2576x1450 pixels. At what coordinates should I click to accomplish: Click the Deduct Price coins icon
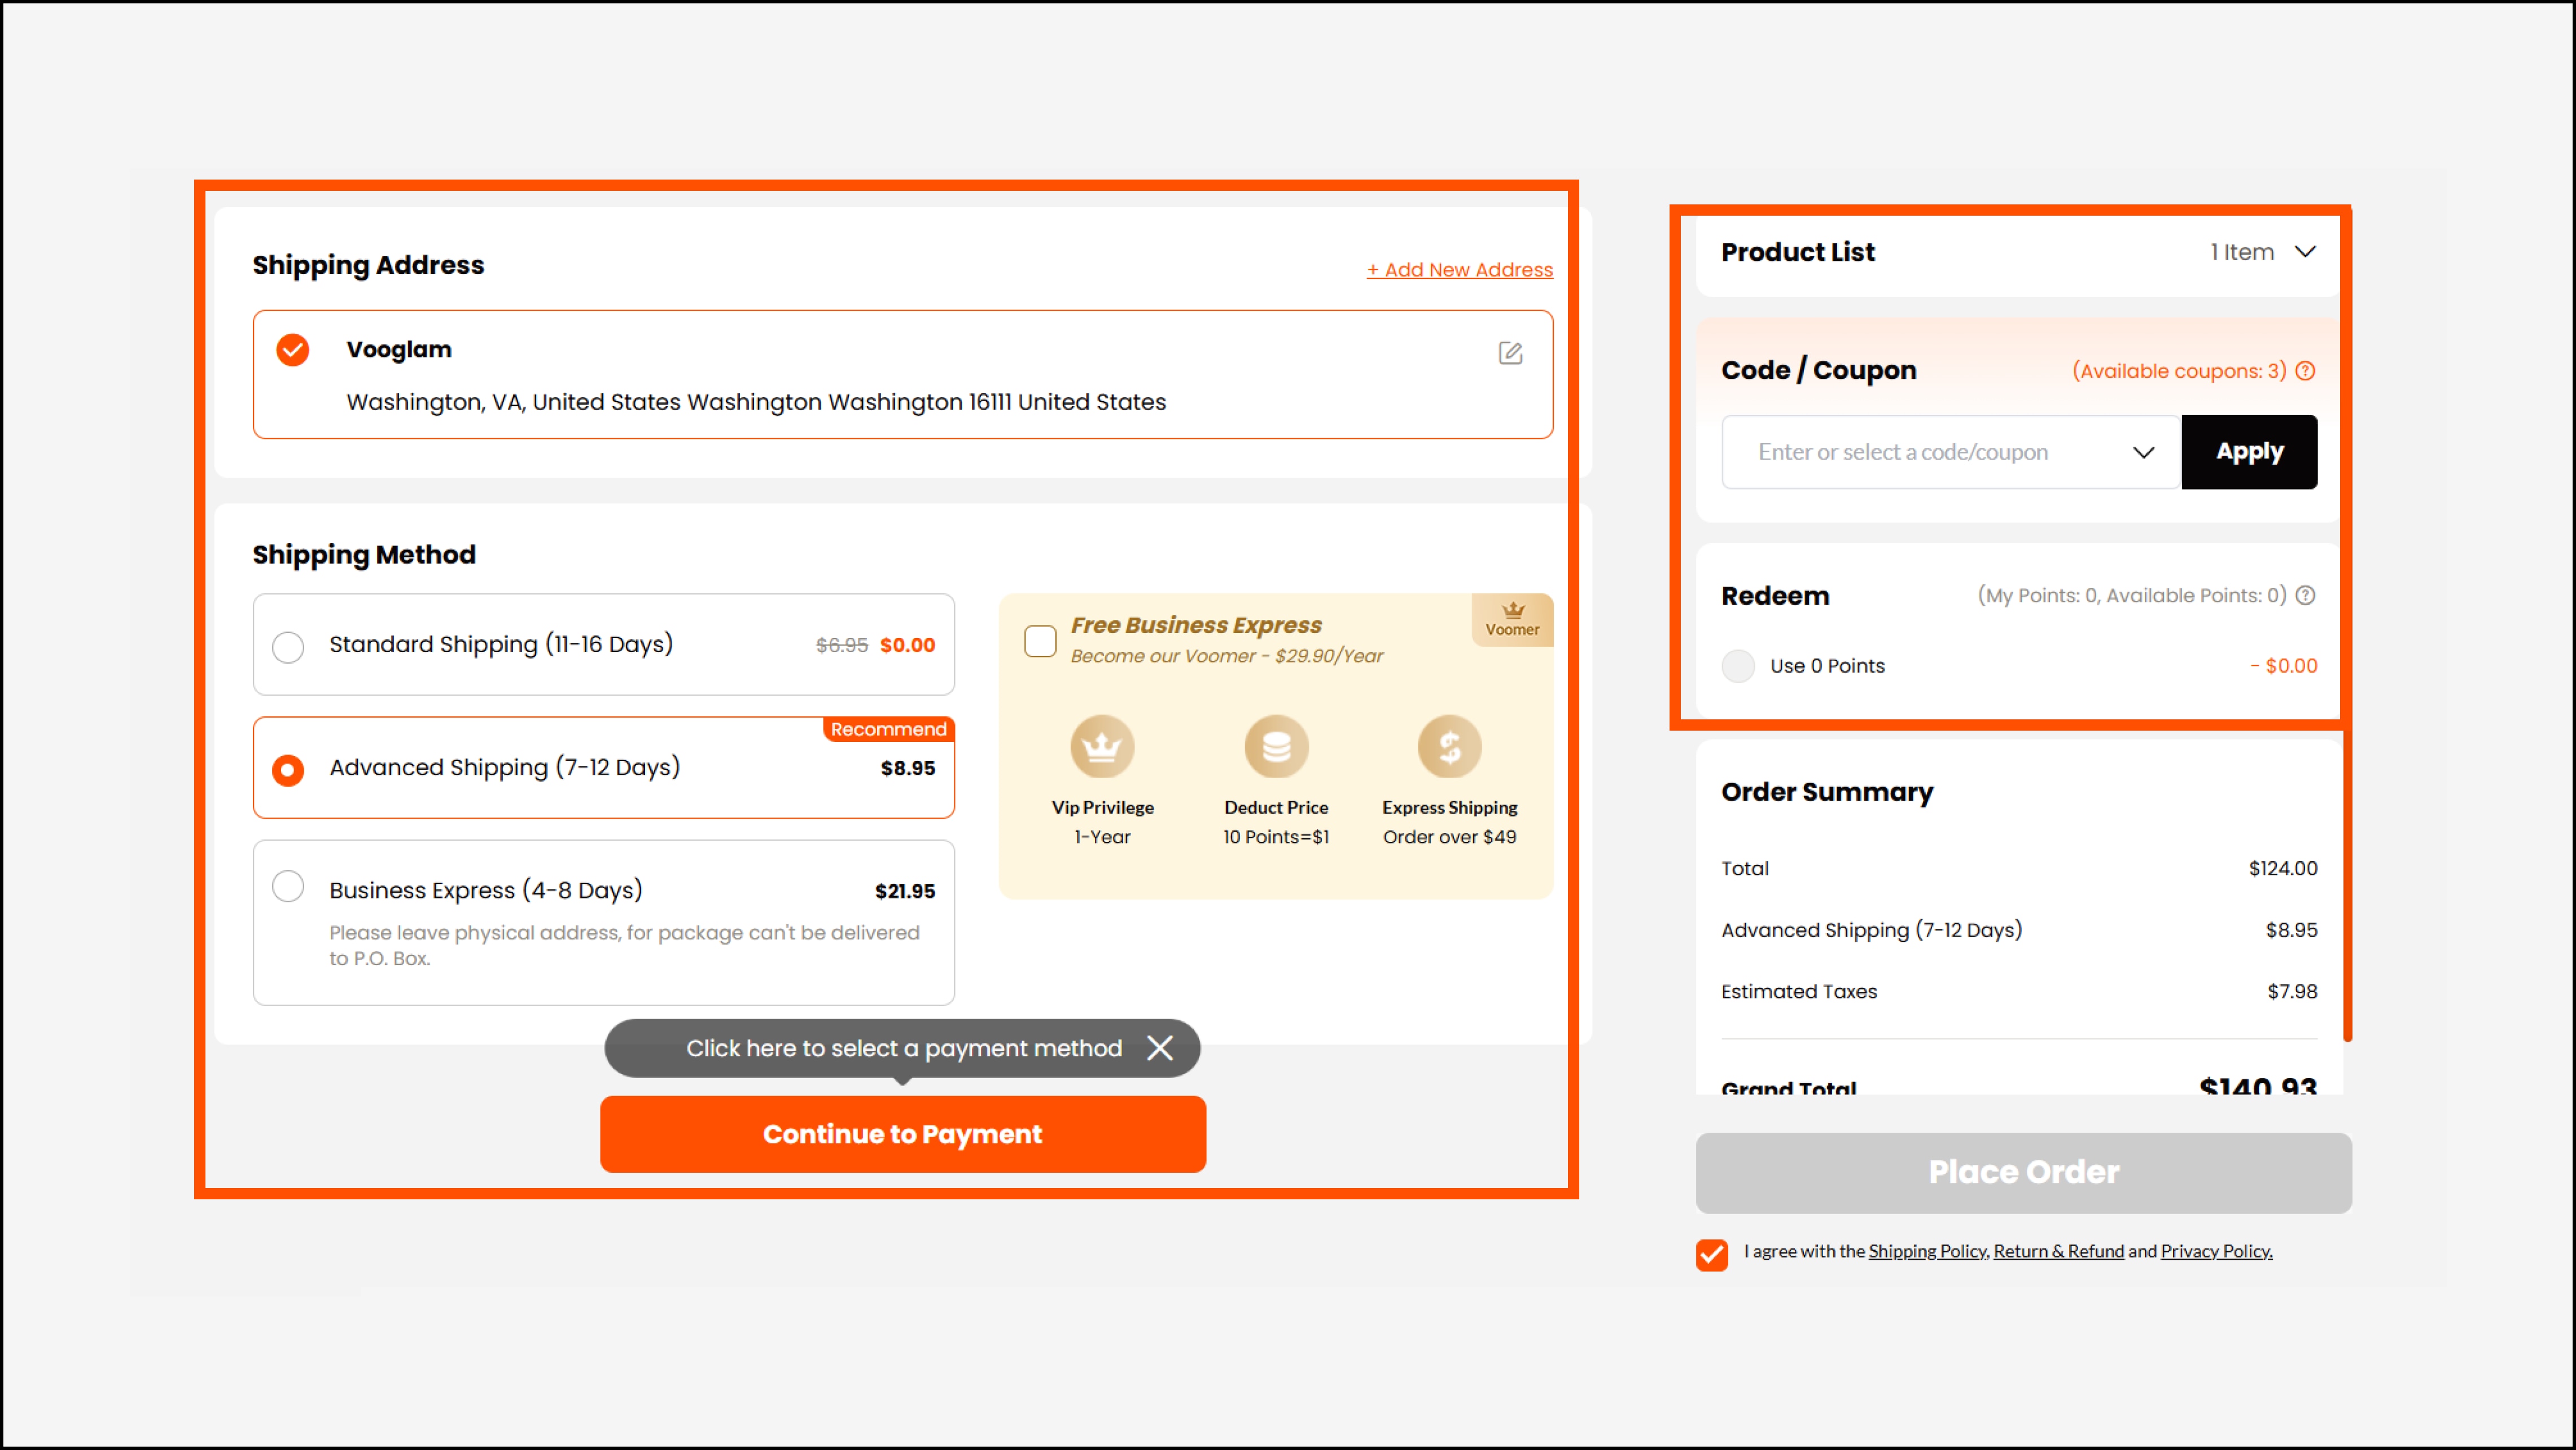1276,746
